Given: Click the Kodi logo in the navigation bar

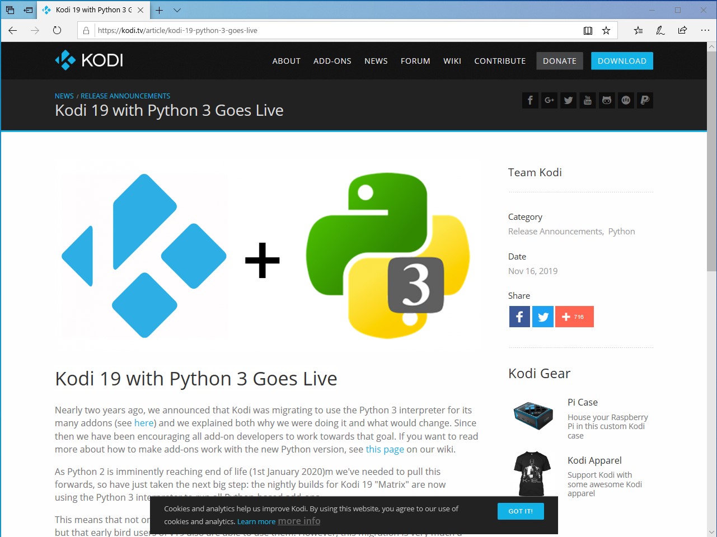Looking at the screenshot, I should coord(88,60).
